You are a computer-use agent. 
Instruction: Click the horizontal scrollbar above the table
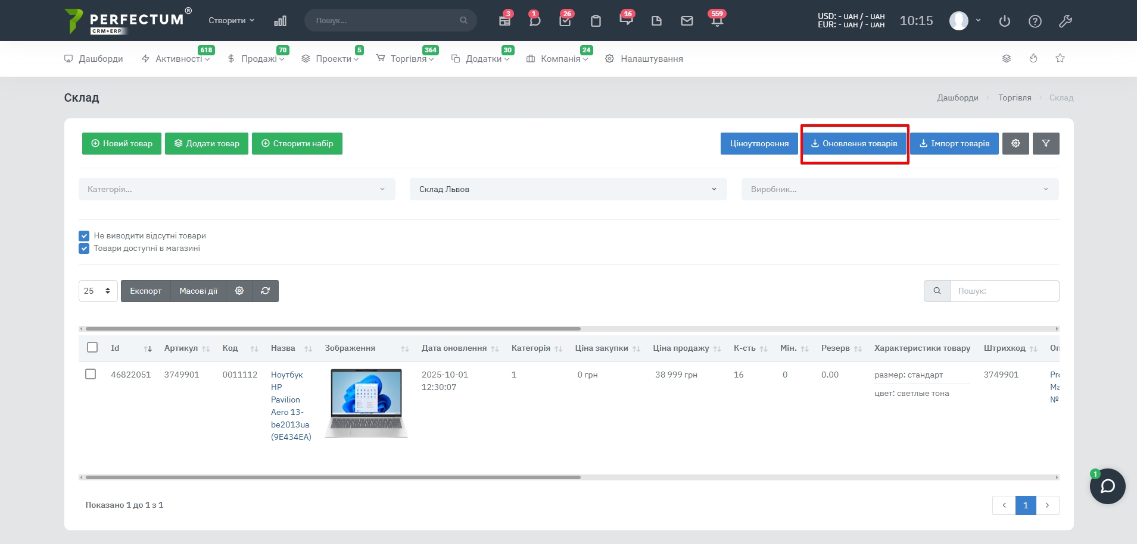[x=332, y=329]
